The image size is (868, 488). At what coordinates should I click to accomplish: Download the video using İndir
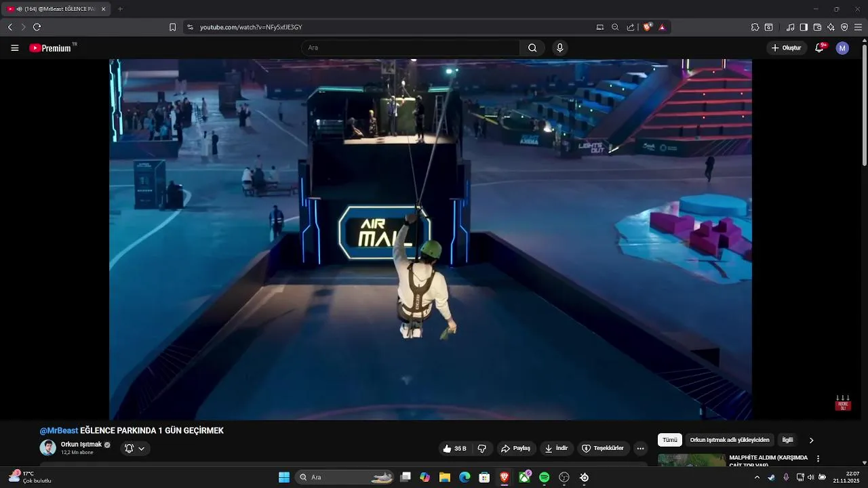pyautogui.click(x=556, y=449)
